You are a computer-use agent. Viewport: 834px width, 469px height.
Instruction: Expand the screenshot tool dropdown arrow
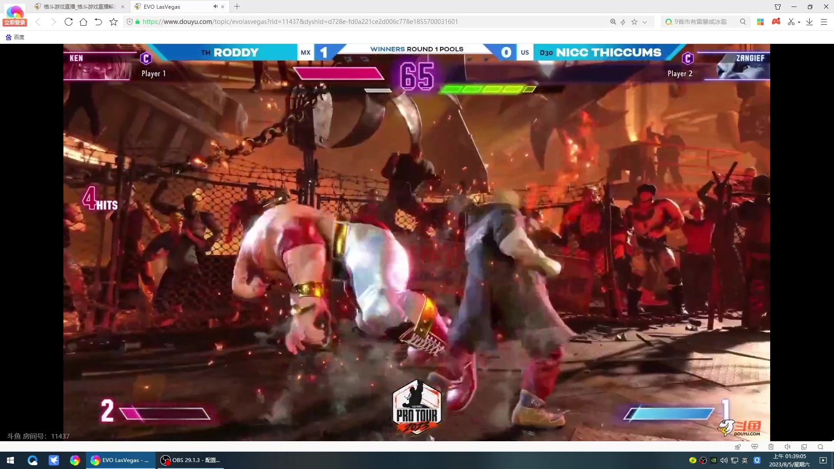point(799,23)
